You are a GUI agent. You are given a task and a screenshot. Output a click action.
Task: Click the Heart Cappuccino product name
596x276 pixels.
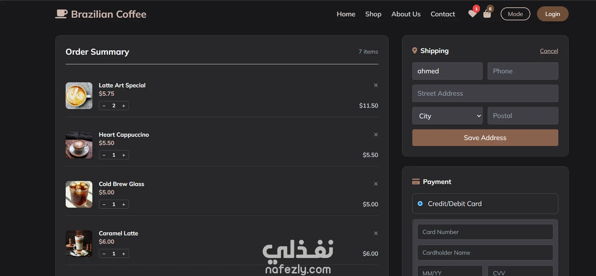tap(124, 135)
